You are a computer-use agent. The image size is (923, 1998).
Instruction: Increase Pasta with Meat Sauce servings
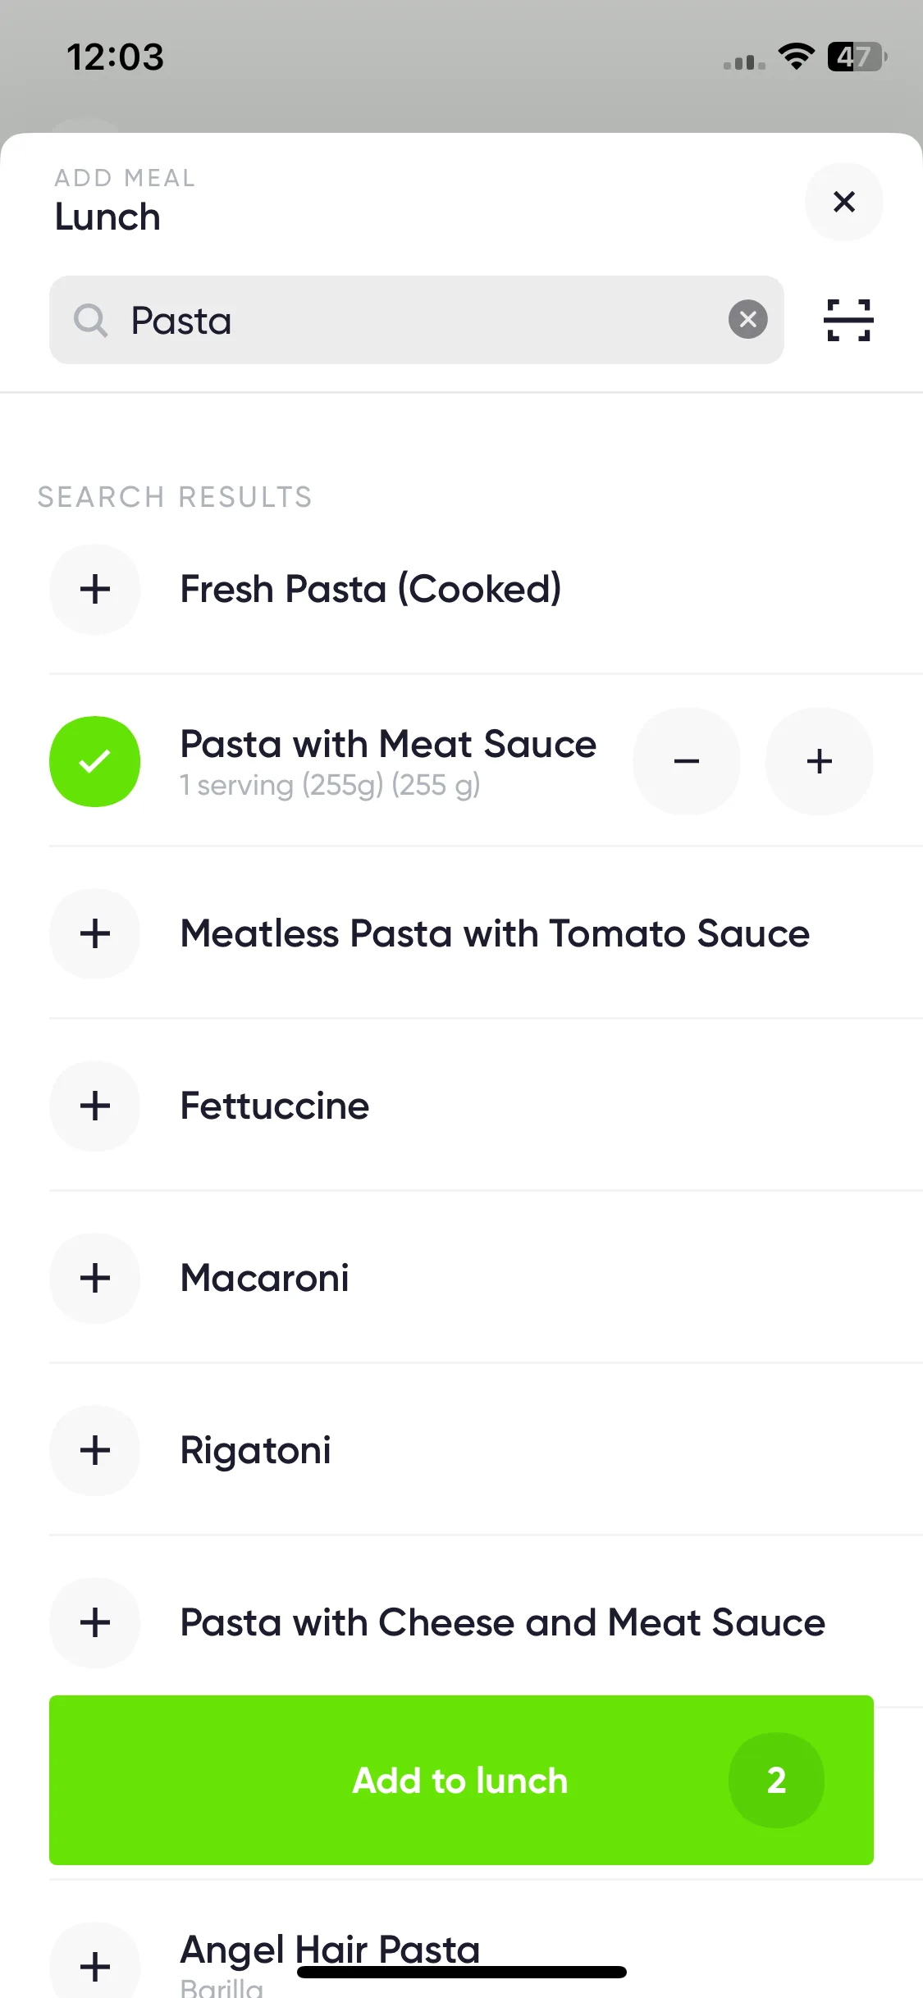pos(819,761)
